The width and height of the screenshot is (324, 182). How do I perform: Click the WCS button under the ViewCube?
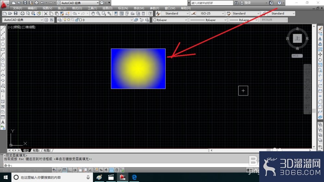pyautogui.click(x=297, y=56)
